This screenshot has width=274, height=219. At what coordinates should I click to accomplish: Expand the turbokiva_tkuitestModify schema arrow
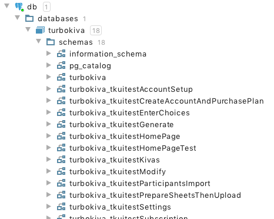click(49, 171)
